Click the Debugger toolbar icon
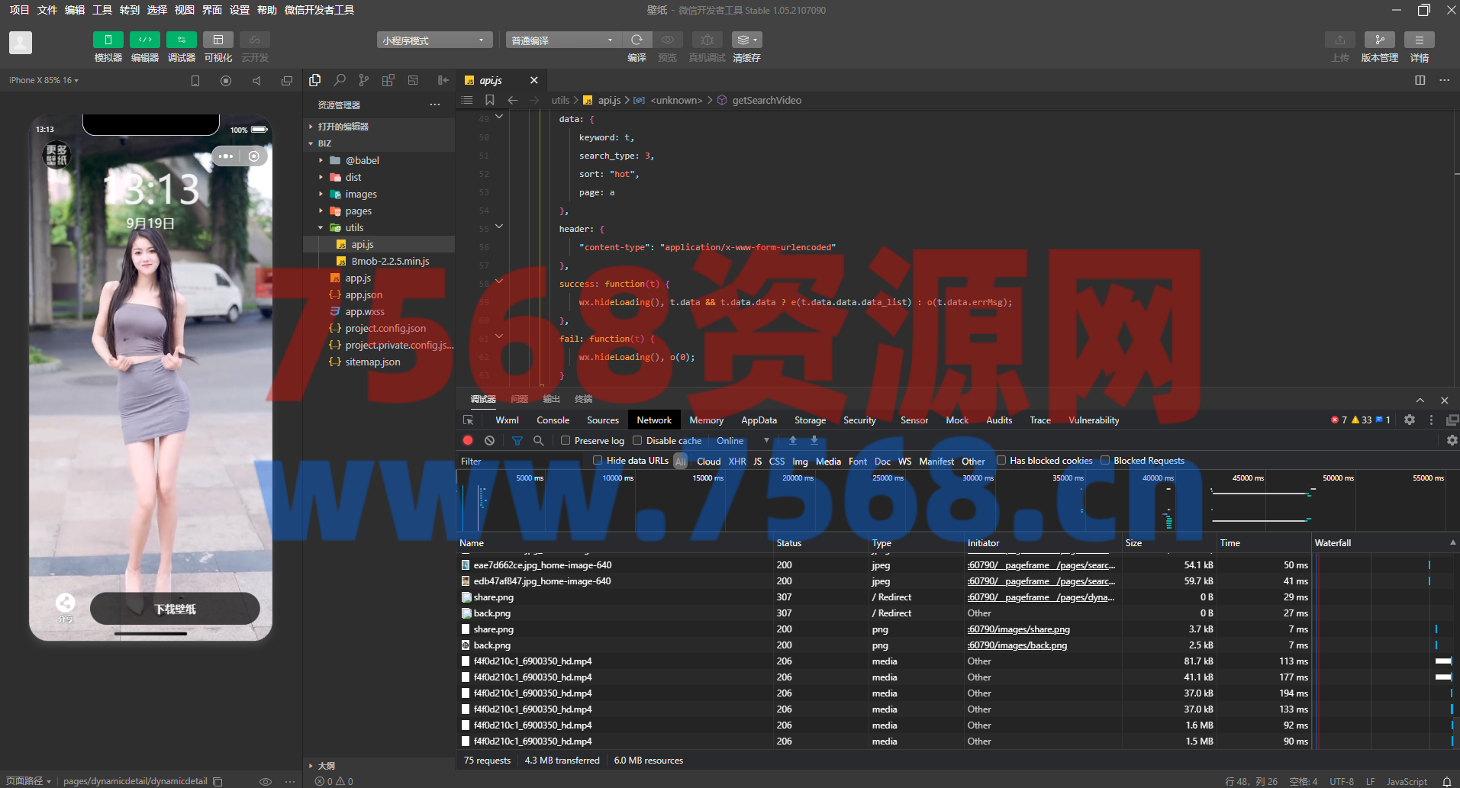The width and height of the screenshot is (1460, 788). pyautogui.click(x=181, y=40)
